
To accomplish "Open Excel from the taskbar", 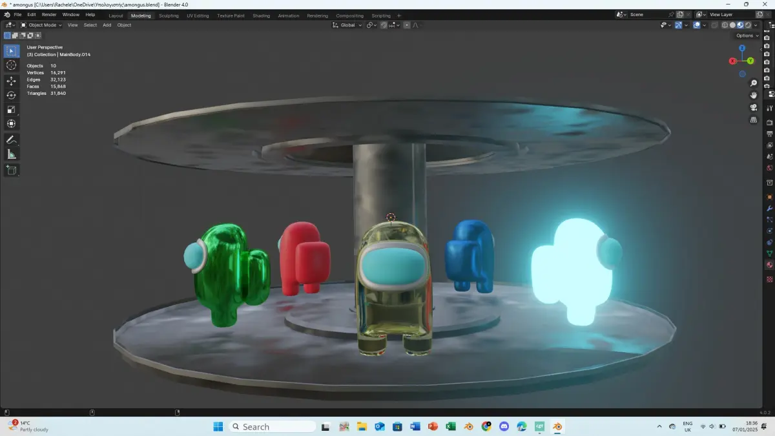I will [x=451, y=426].
